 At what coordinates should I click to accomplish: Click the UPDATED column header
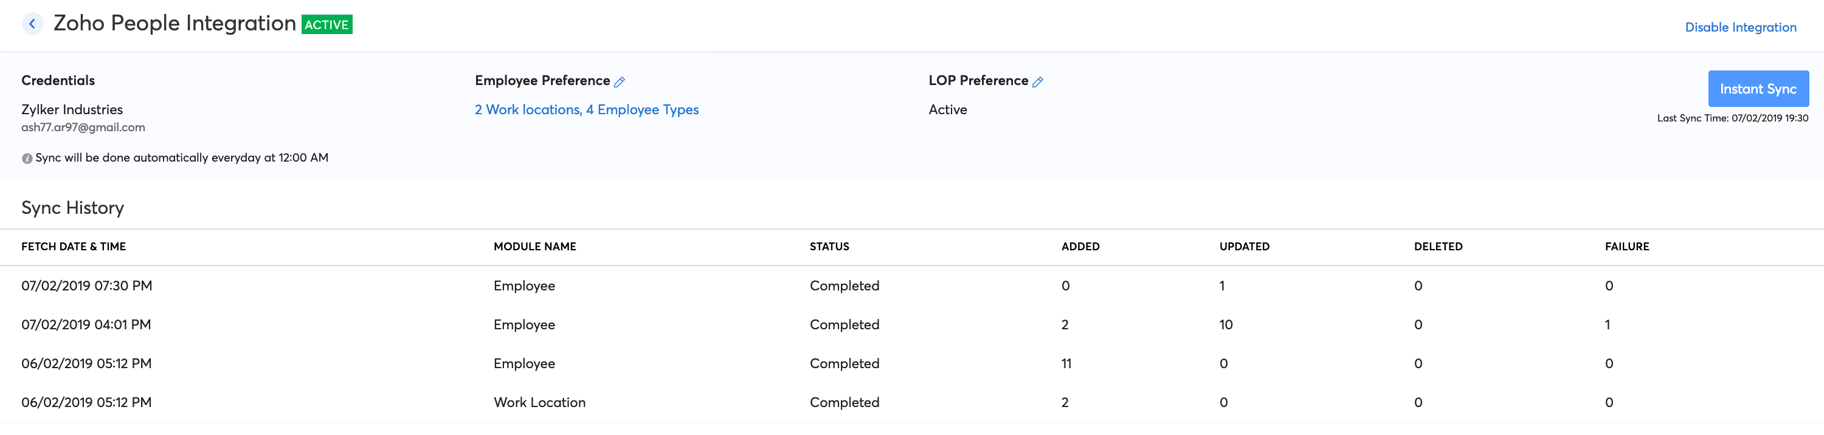1244,246
